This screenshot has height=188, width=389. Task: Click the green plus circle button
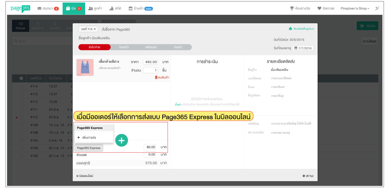[121, 140]
